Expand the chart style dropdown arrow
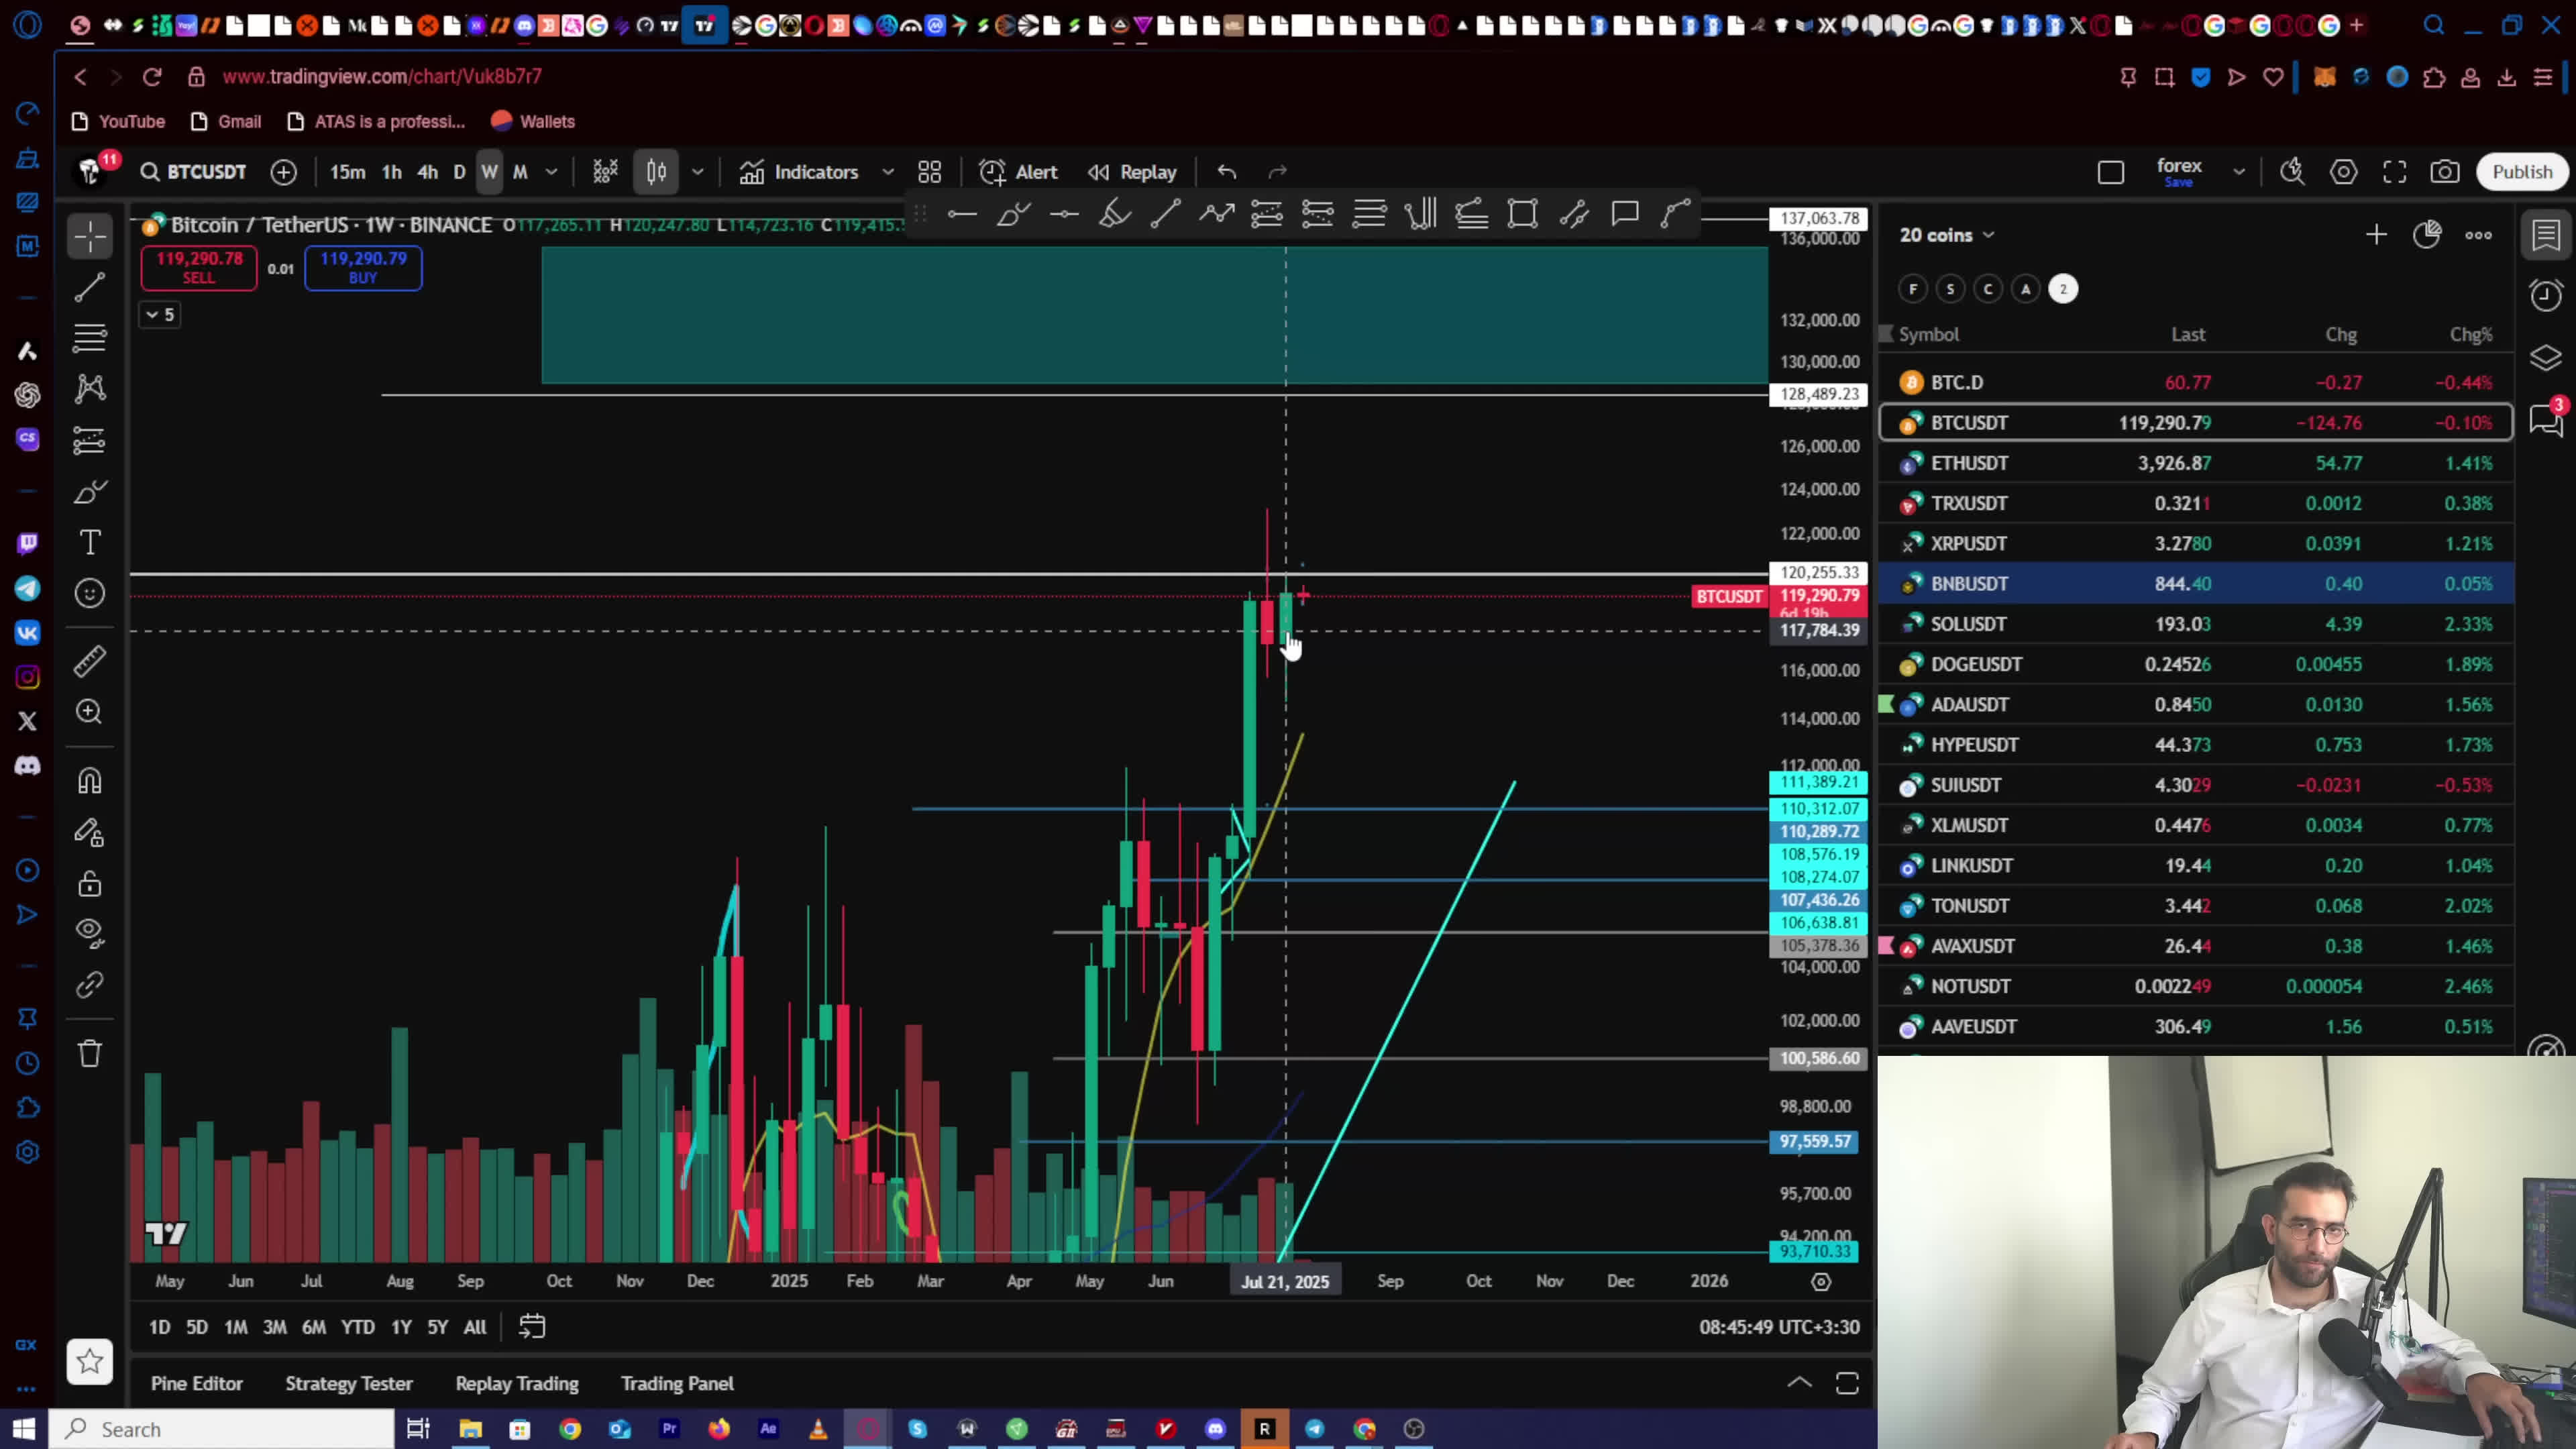Screen dimensions: 2576x1449 pos(698,172)
